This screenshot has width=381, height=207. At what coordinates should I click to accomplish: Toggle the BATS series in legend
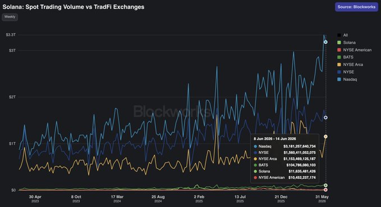pyautogui.click(x=345, y=57)
